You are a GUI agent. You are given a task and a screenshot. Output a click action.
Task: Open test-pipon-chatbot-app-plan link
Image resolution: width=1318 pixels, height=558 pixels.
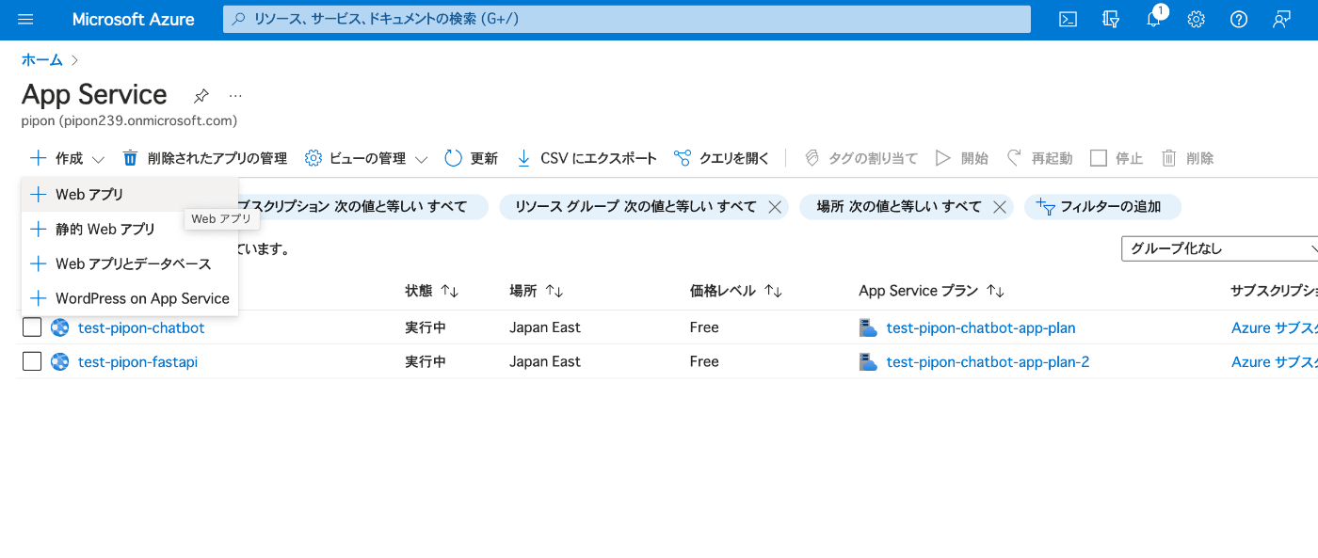[981, 327]
